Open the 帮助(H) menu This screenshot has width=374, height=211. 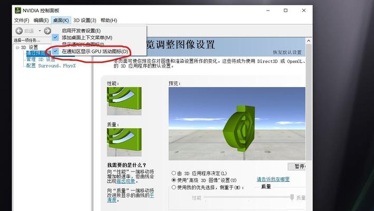coord(109,20)
